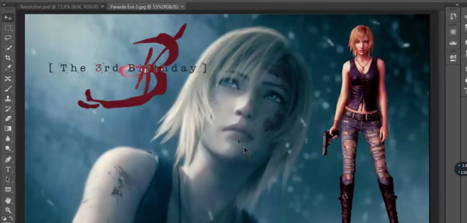Select the Lasso tool
This screenshot has height=223, width=467.
pos(8,38)
